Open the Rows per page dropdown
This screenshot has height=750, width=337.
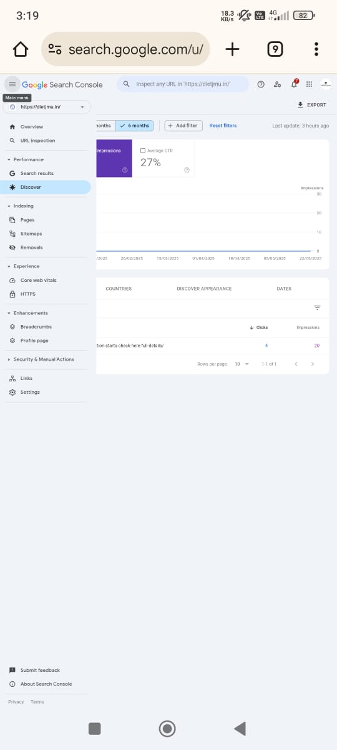(242, 364)
